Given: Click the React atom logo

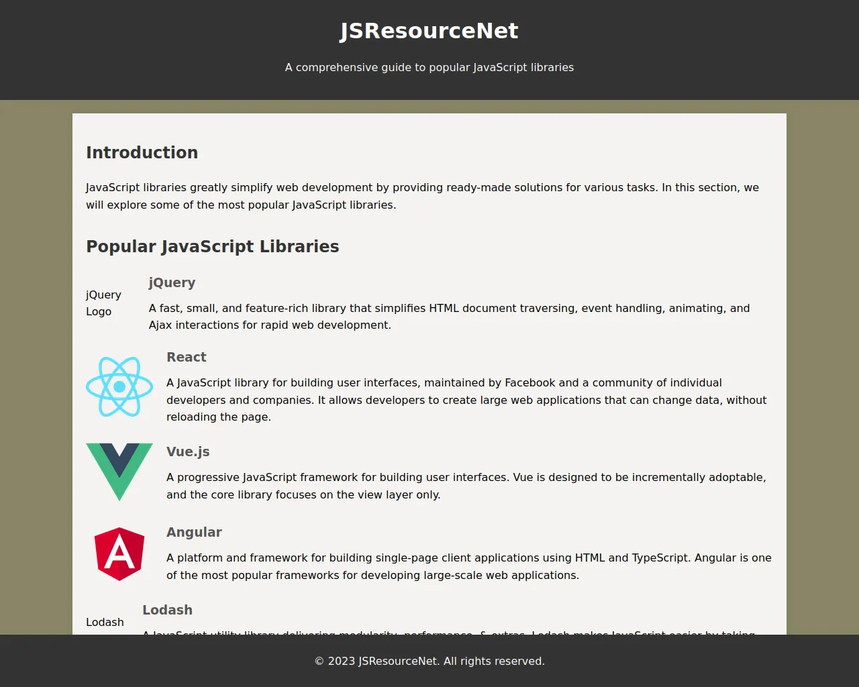Looking at the screenshot, I should point(119,386).
